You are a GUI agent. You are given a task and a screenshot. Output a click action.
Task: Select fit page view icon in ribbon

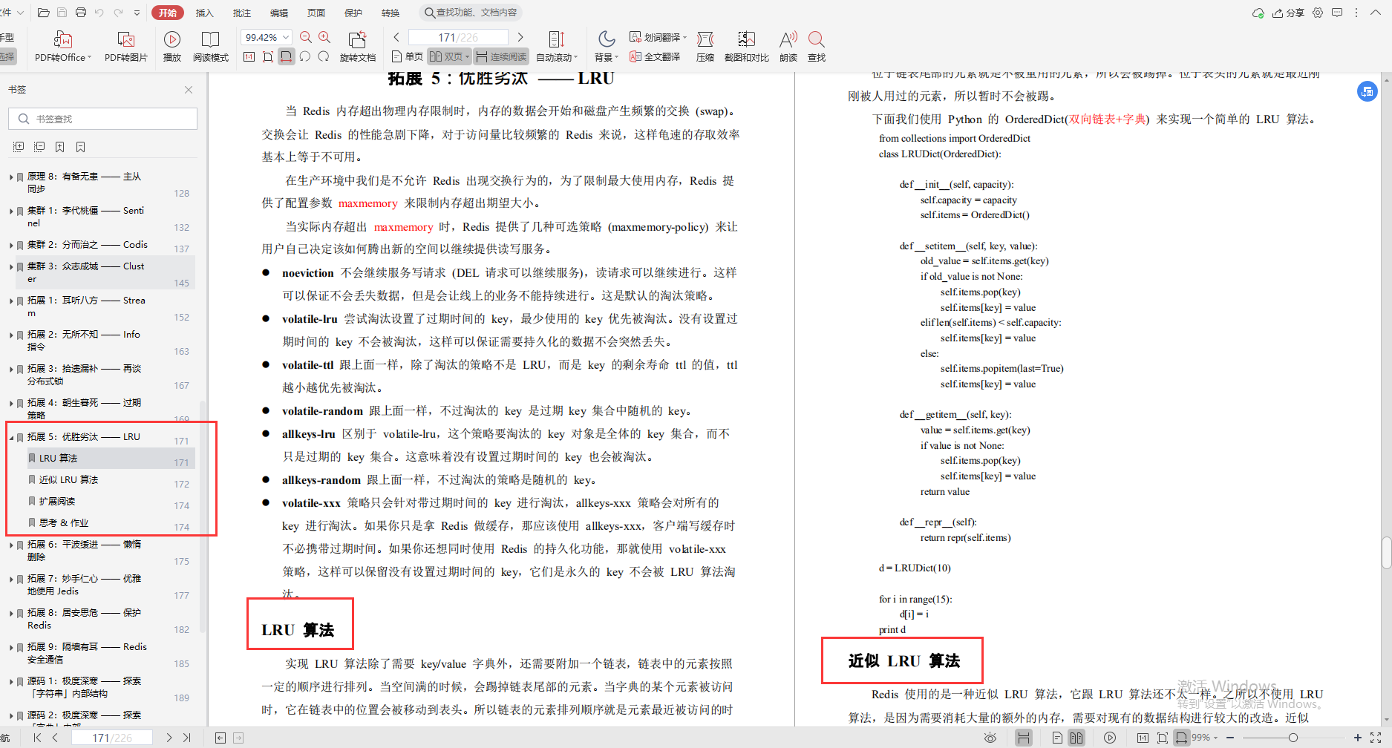click(x=268, y=56)
